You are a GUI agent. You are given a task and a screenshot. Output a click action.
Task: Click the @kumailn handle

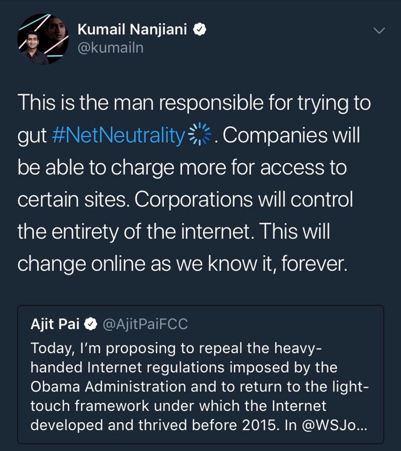point(110,48)
